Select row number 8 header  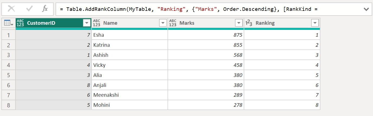click(x=8, y=105)
